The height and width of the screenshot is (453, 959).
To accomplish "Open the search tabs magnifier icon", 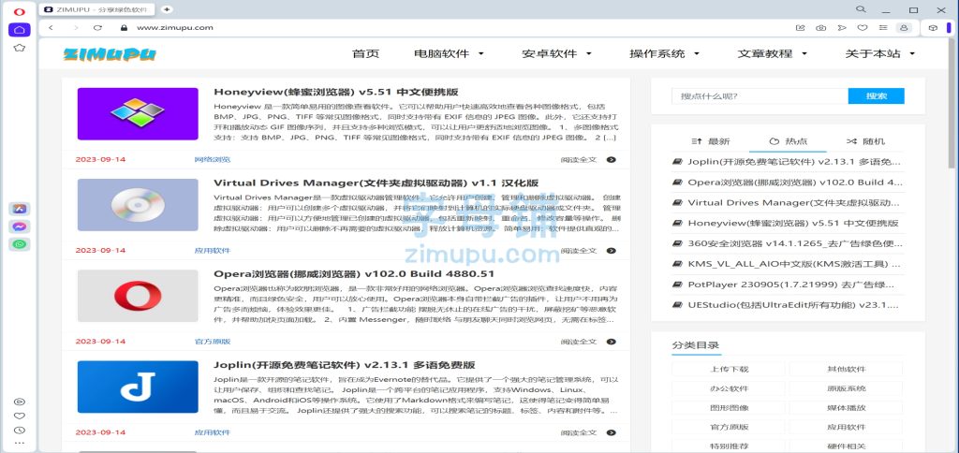I will point(861,9).
